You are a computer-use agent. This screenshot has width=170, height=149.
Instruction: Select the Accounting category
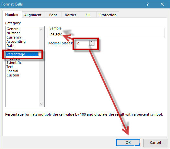(x=16, y=41)
